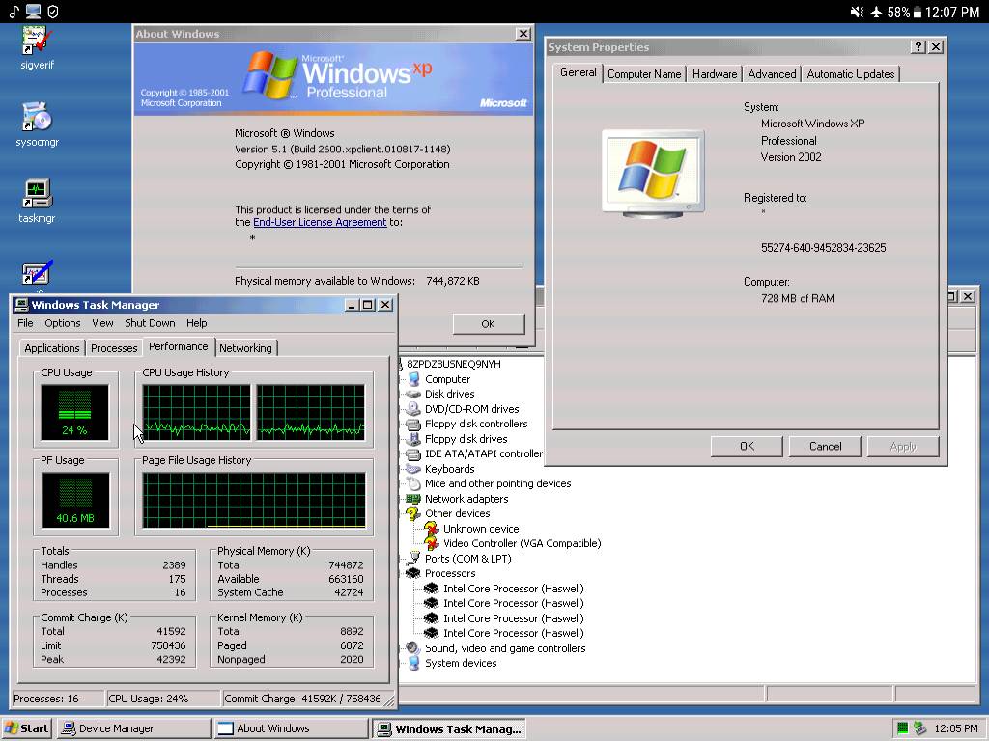Open the Task Manager View menu
The width and height of the screenshot is (989, 741).
(102, 323)
